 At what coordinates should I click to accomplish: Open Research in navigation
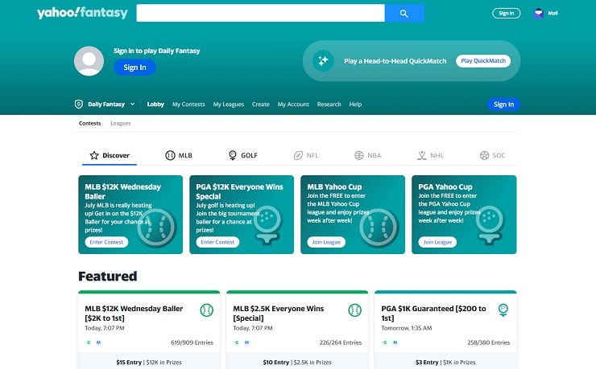[329, 105]
